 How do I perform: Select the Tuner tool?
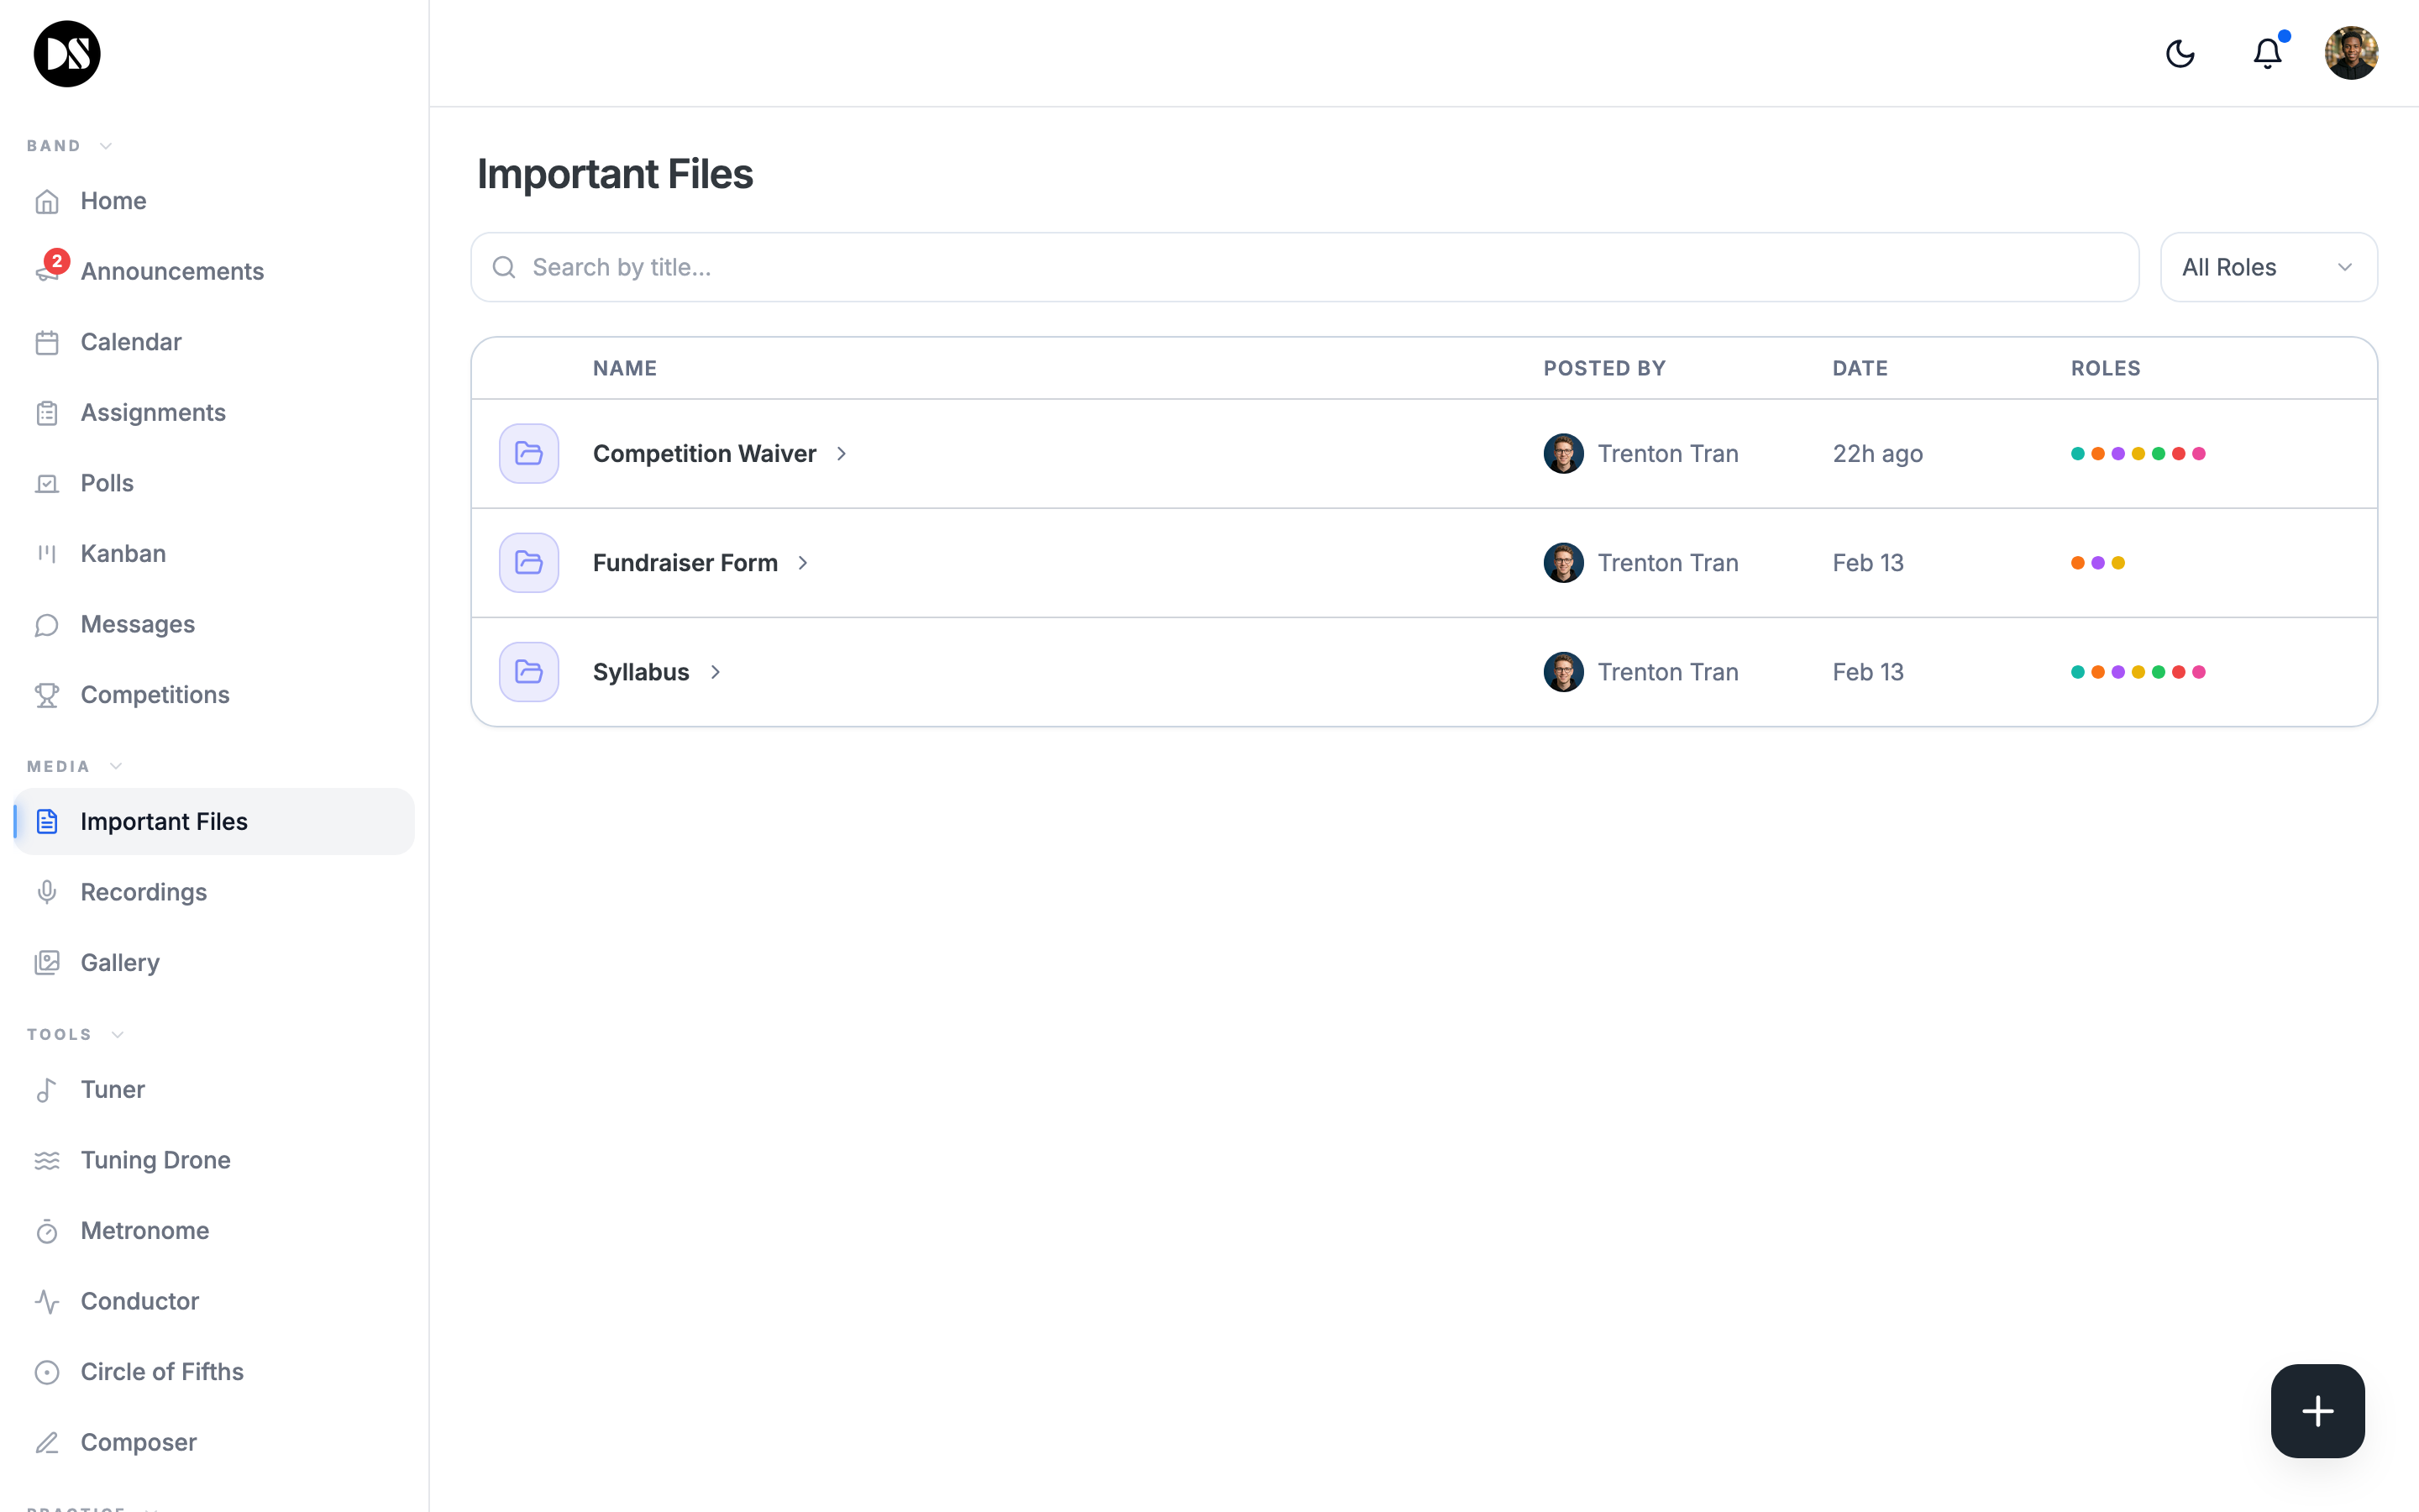[x=112, y=1089]
